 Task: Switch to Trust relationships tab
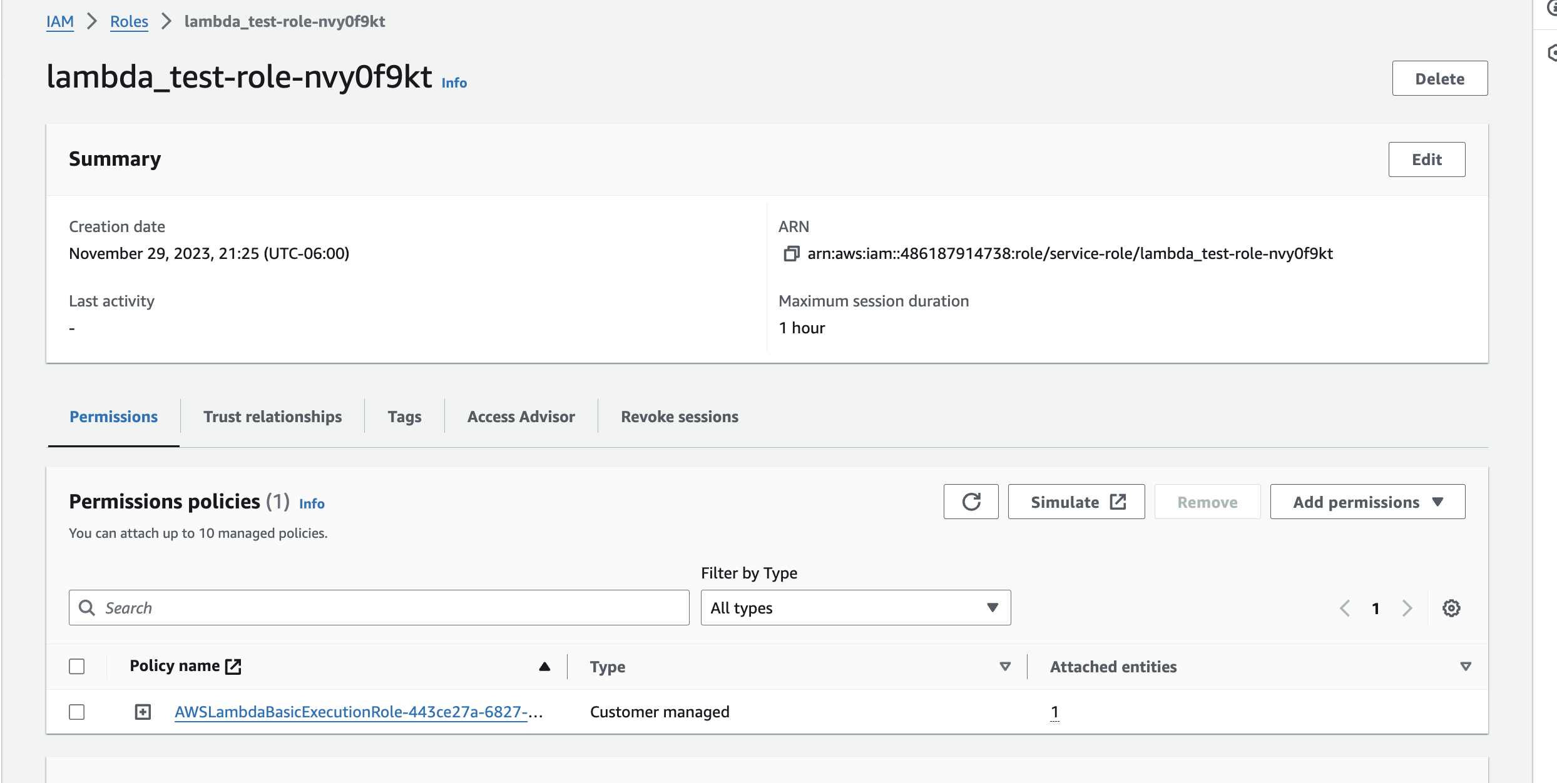pyautogui.click(x=272, y=417)
